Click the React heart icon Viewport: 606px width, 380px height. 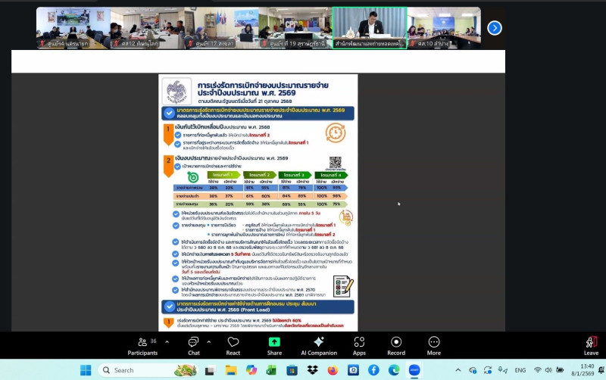point(233,345)
